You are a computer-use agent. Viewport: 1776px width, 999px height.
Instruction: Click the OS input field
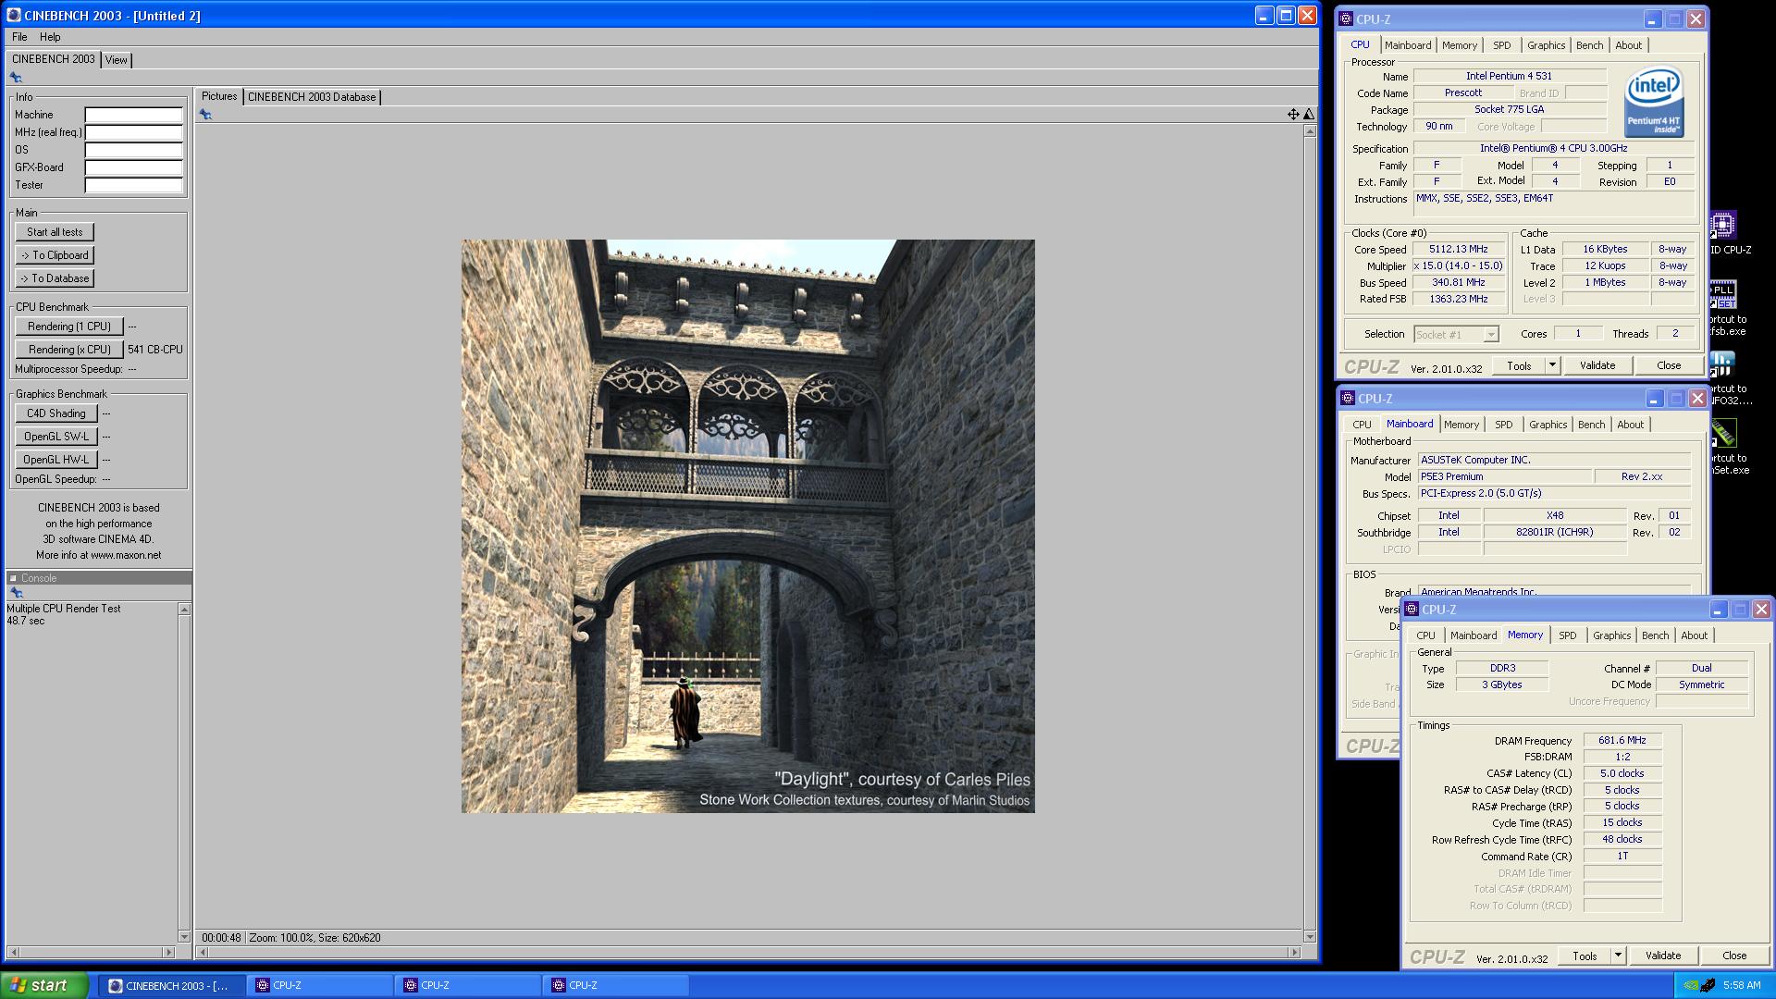click(134, 150)
